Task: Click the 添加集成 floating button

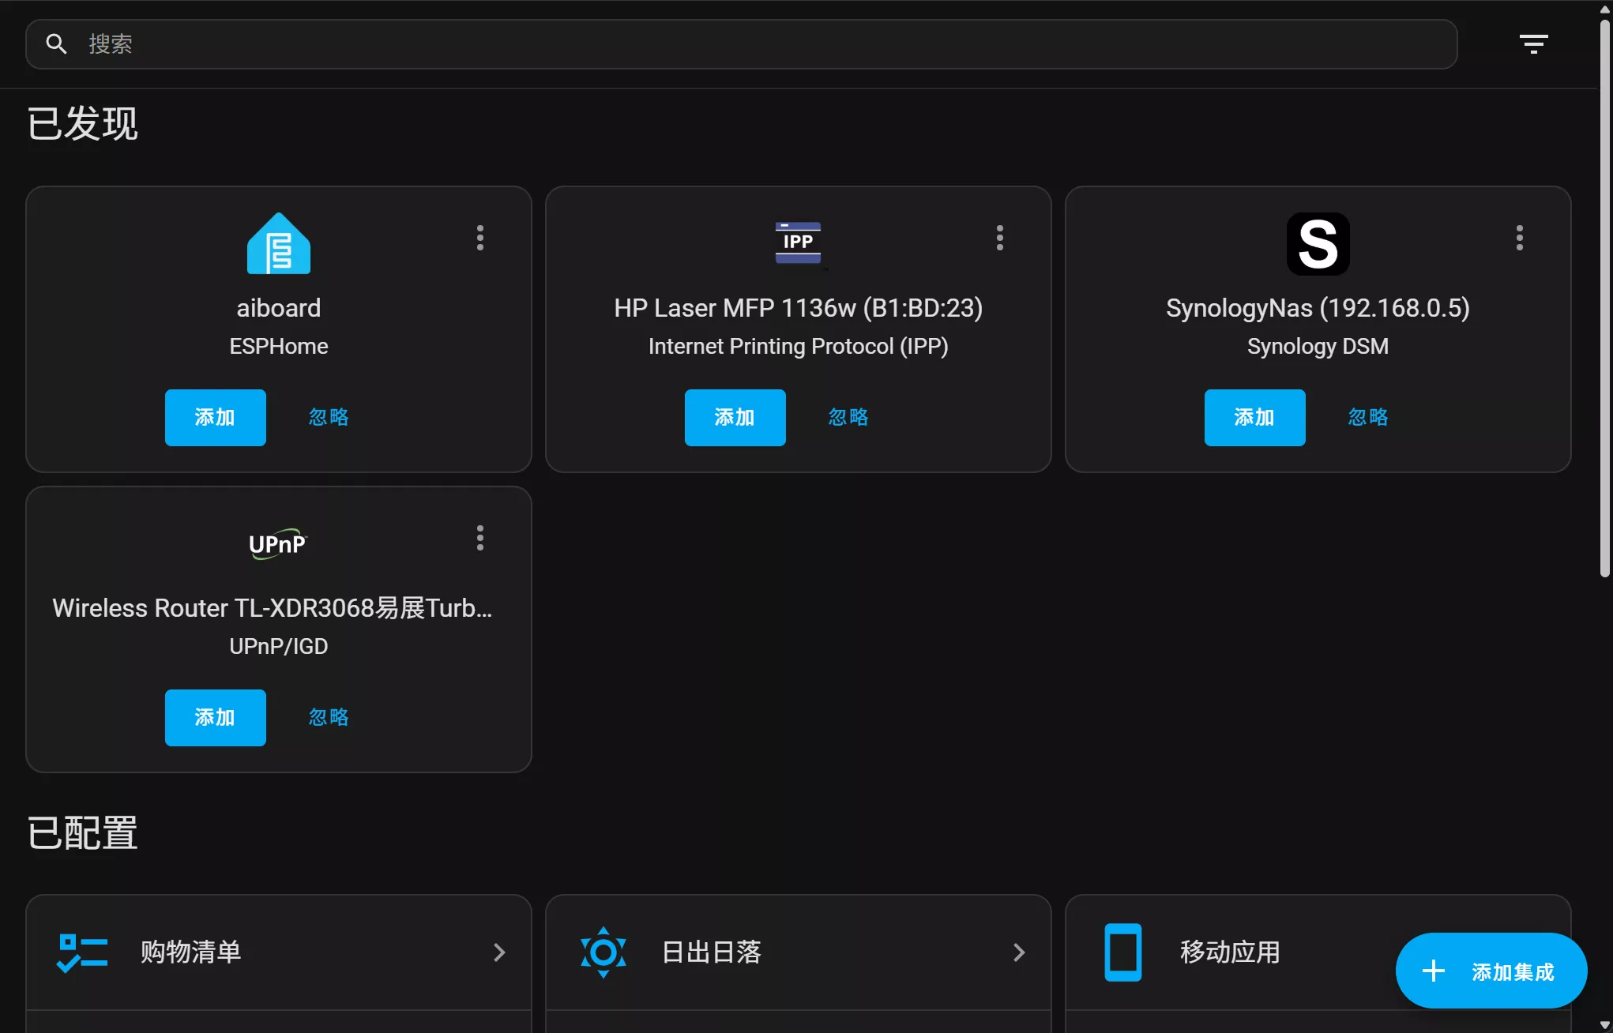Action: point(1491,971)
